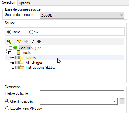
Task: Collapse the ZooDB root node
Action: click(6, 48)
